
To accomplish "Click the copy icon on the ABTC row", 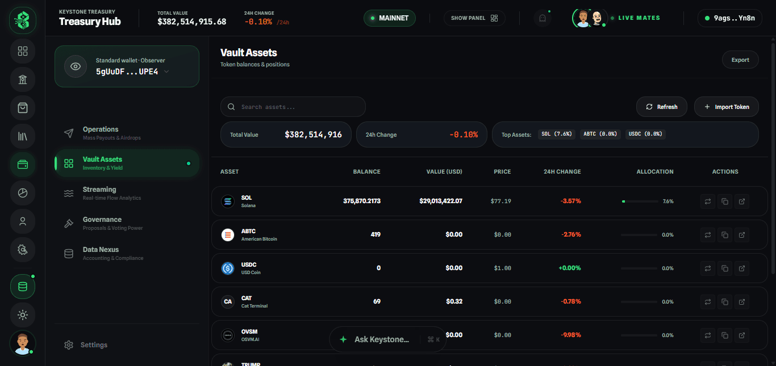I will click(x=724, y=234).
